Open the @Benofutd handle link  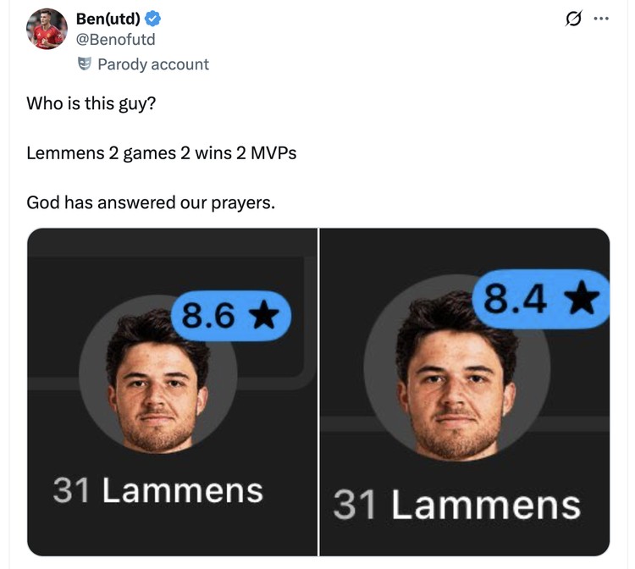pyautogui.click(x=115, y=39)
